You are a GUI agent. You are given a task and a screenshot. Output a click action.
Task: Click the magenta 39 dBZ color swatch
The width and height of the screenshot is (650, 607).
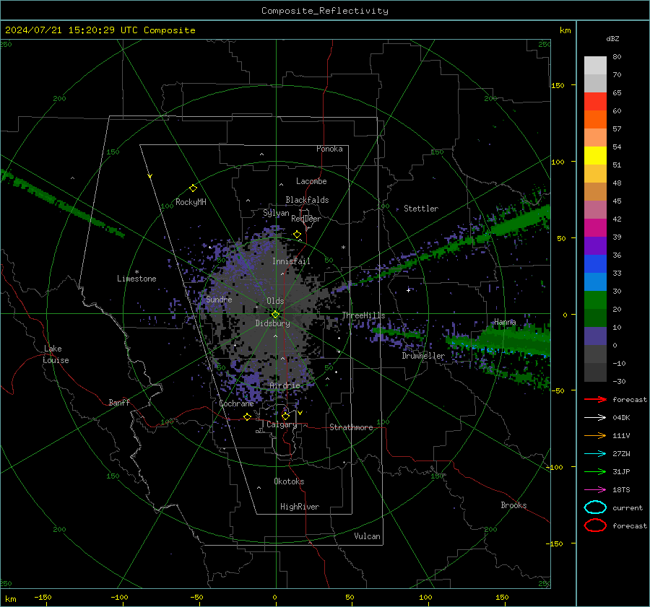coord(595,227)
